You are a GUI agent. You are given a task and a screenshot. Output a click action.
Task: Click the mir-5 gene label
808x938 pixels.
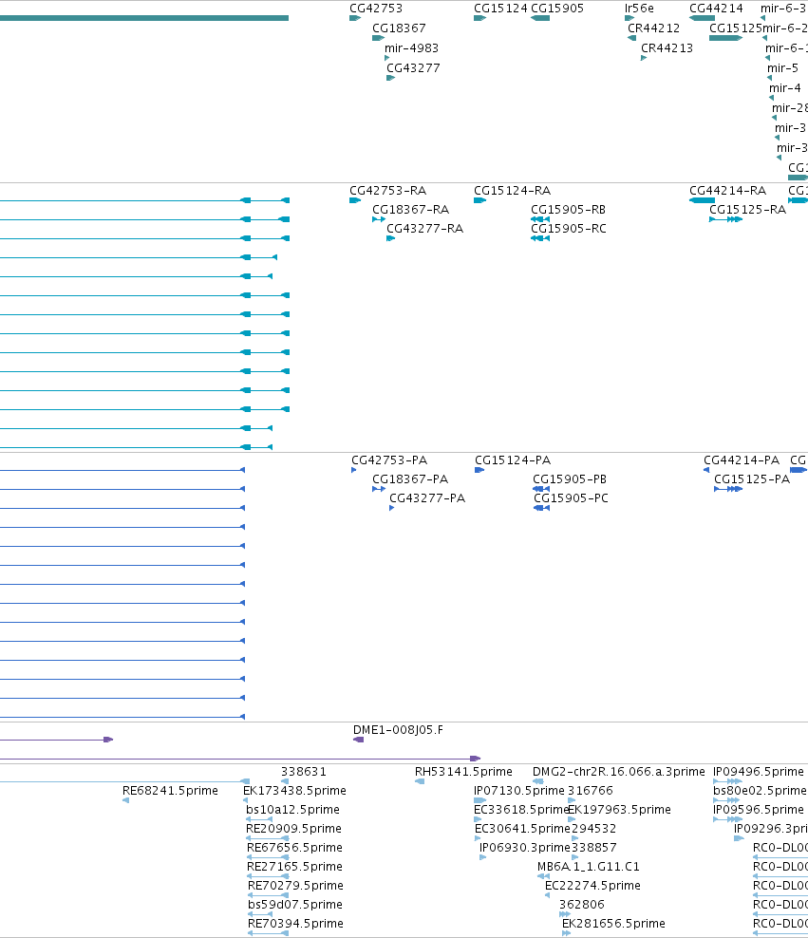(783, 68)
